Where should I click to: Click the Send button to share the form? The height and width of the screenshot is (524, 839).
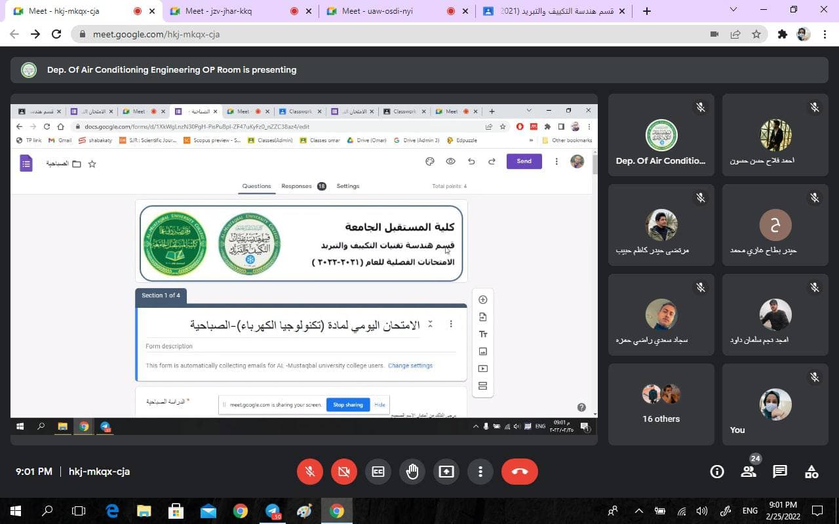click(x=524, y=161)
